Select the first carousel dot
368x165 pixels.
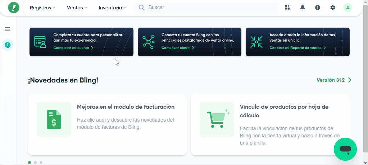tap(29, 162)
